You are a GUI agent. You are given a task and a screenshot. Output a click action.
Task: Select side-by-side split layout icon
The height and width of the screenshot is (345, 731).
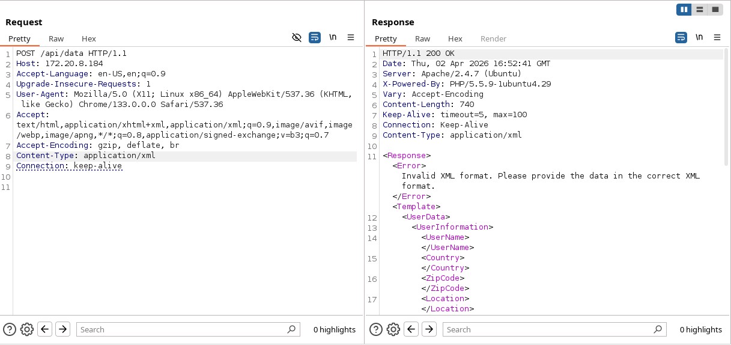(684, 10)
